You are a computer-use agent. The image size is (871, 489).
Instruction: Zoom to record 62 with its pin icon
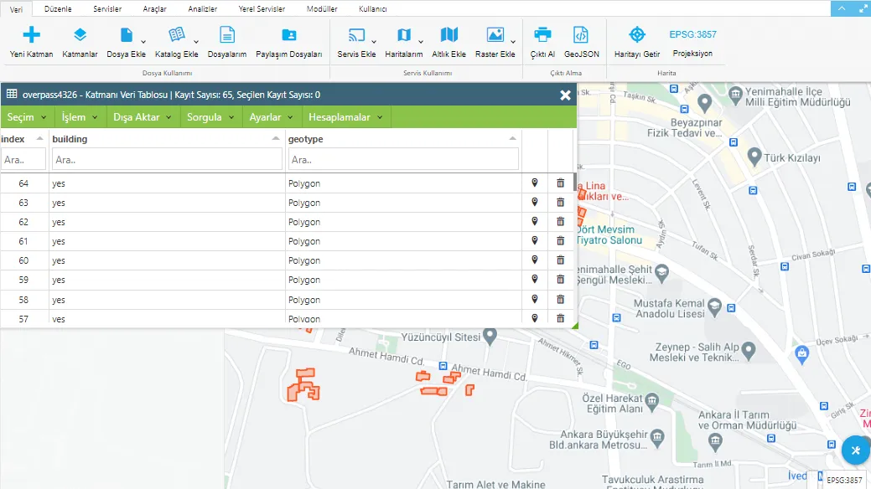(535, 221)
